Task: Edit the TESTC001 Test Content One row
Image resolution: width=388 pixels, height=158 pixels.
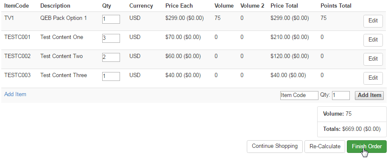Action: tap(373, 40)
